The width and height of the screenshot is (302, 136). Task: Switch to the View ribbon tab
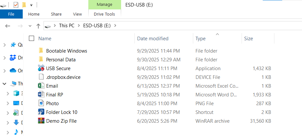tap(77, 14)
